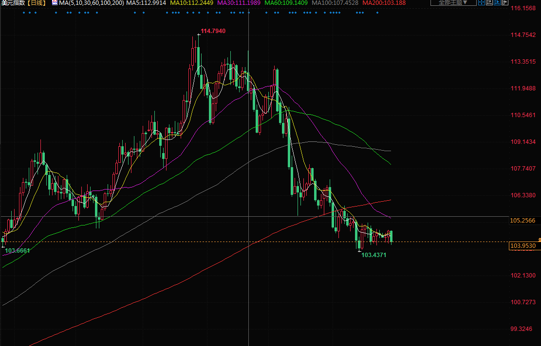Image resolution: width=541 pixels, height=346 pixels.
Task: Click the current price tag 103.9530
Action: click(x=522, y=246)
